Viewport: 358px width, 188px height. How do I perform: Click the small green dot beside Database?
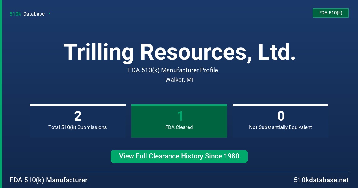tap(49, 13)
